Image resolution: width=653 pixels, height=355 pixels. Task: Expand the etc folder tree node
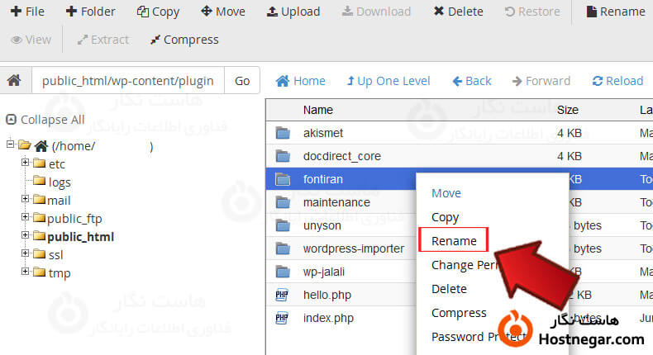(x=26, y=163)
